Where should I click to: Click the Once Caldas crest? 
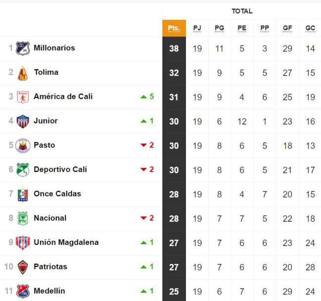[x=23, y=194]
